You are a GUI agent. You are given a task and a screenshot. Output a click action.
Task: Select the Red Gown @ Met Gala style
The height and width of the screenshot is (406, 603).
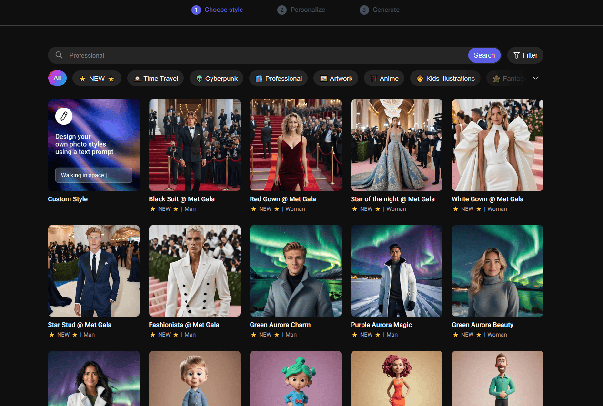pos(295,145)
